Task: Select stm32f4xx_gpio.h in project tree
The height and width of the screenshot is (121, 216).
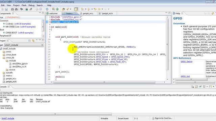Action: [20, 64]
